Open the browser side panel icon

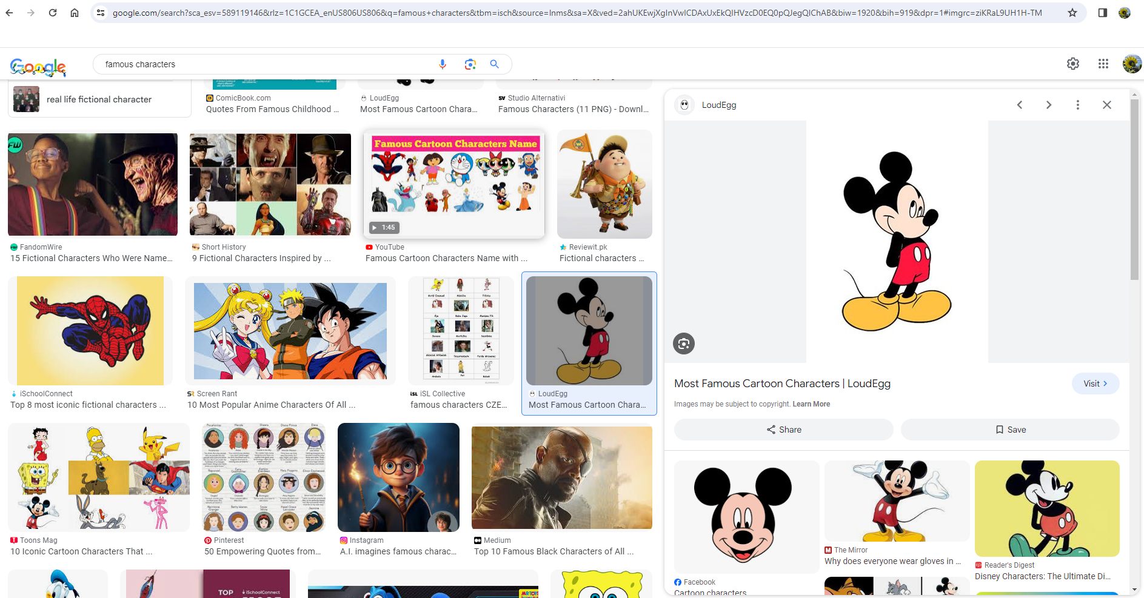coord(1103,13)
